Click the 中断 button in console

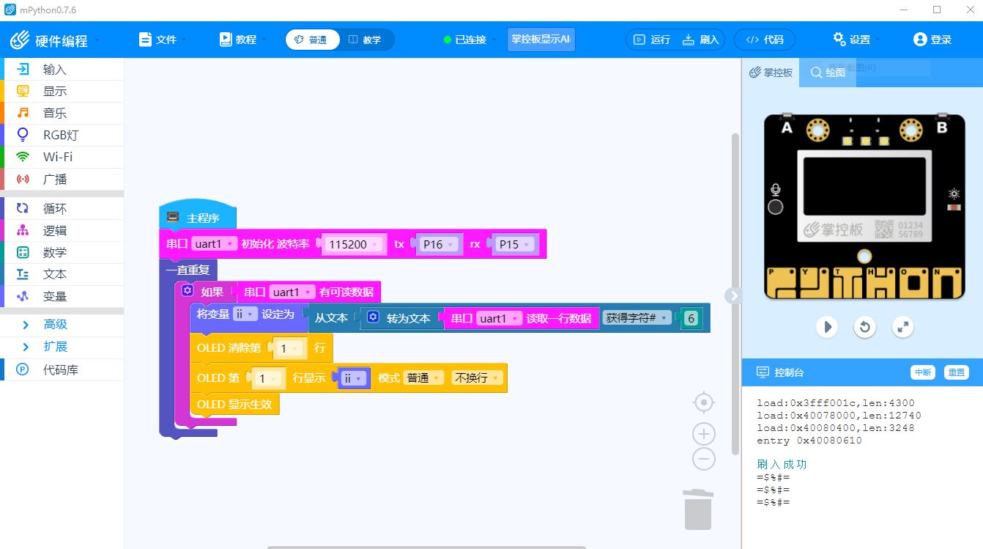(x=922, y=372)
